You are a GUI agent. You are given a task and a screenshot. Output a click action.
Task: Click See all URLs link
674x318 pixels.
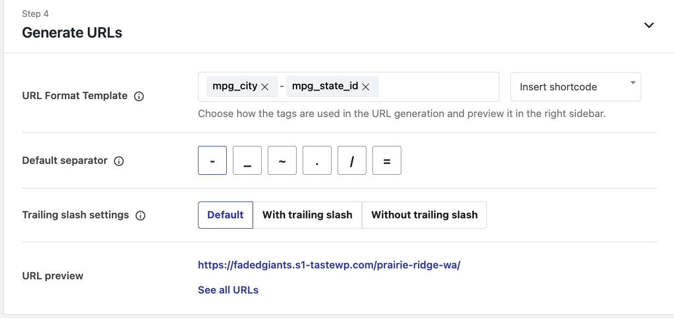[228, 290]
